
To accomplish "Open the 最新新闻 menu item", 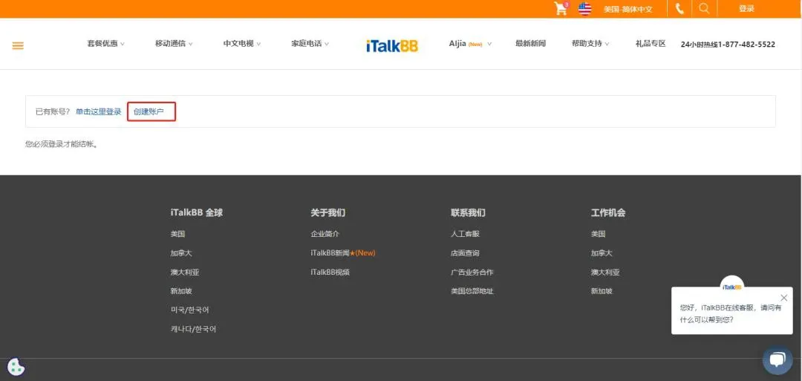I will tap(530, 44).
